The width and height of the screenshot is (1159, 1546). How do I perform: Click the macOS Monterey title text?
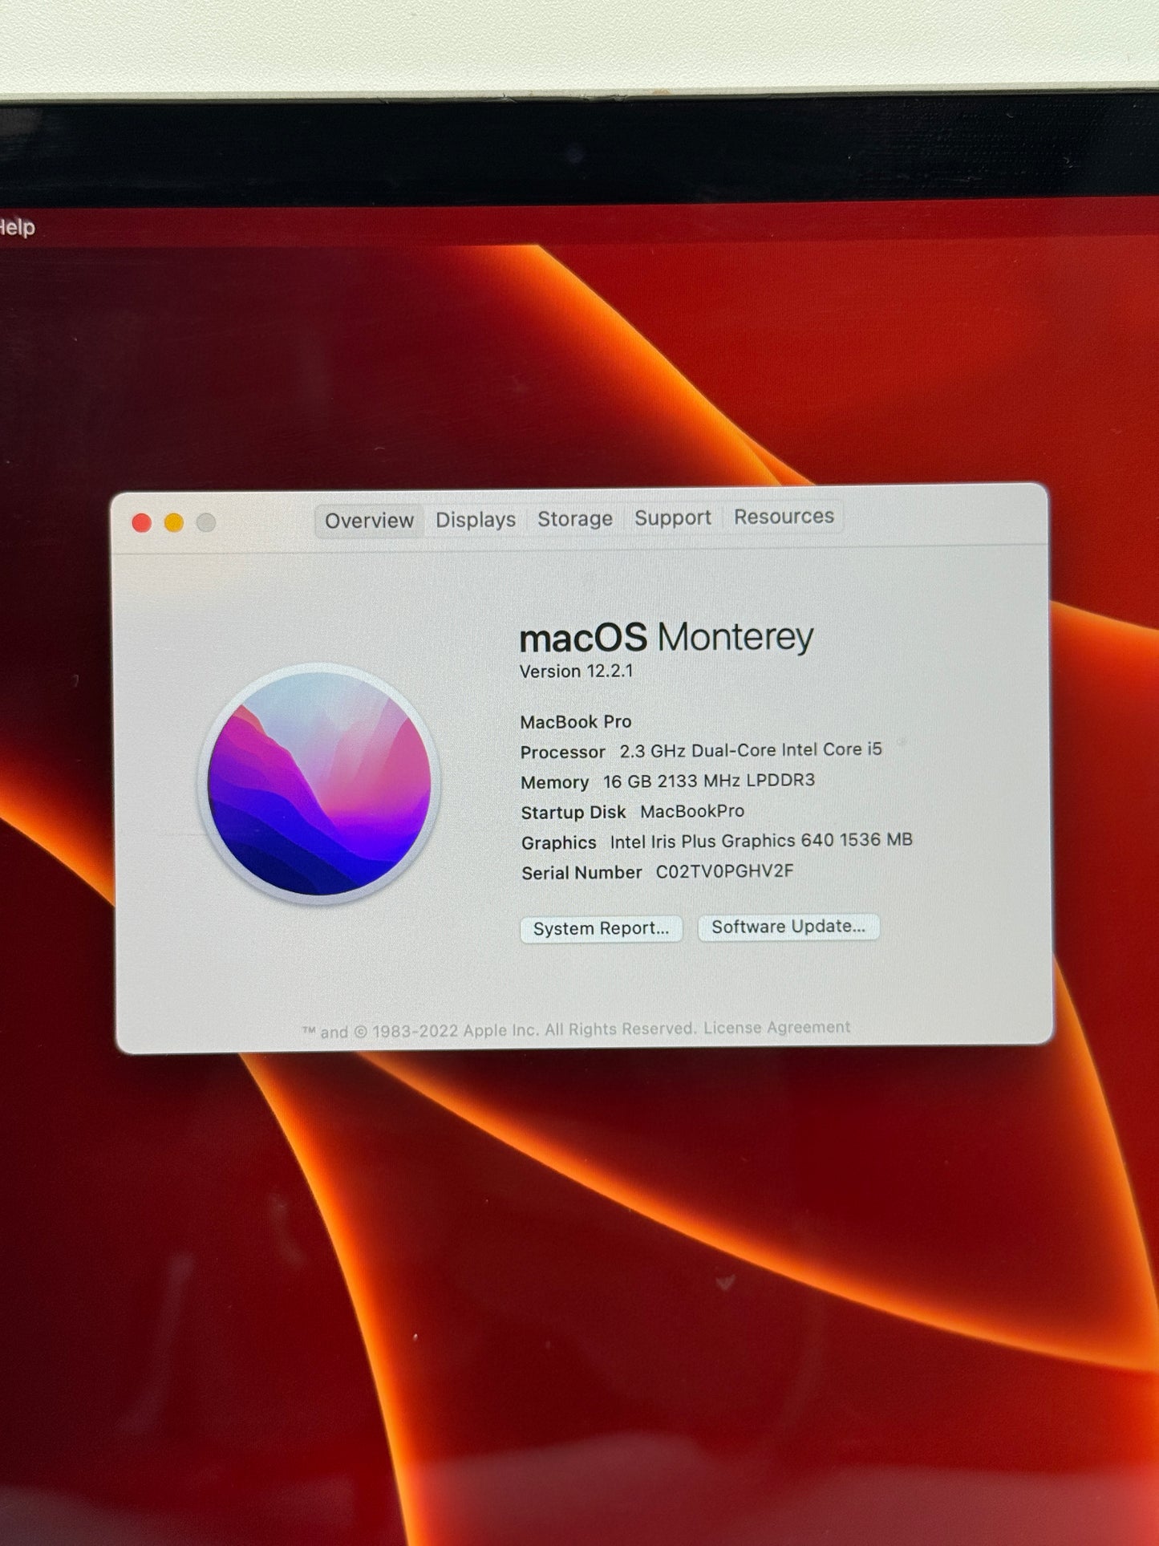pyautogui.click(x=667, y=638)
